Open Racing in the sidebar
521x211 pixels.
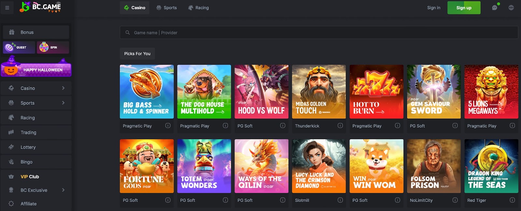pyautogui.click(x=36, y=118)
